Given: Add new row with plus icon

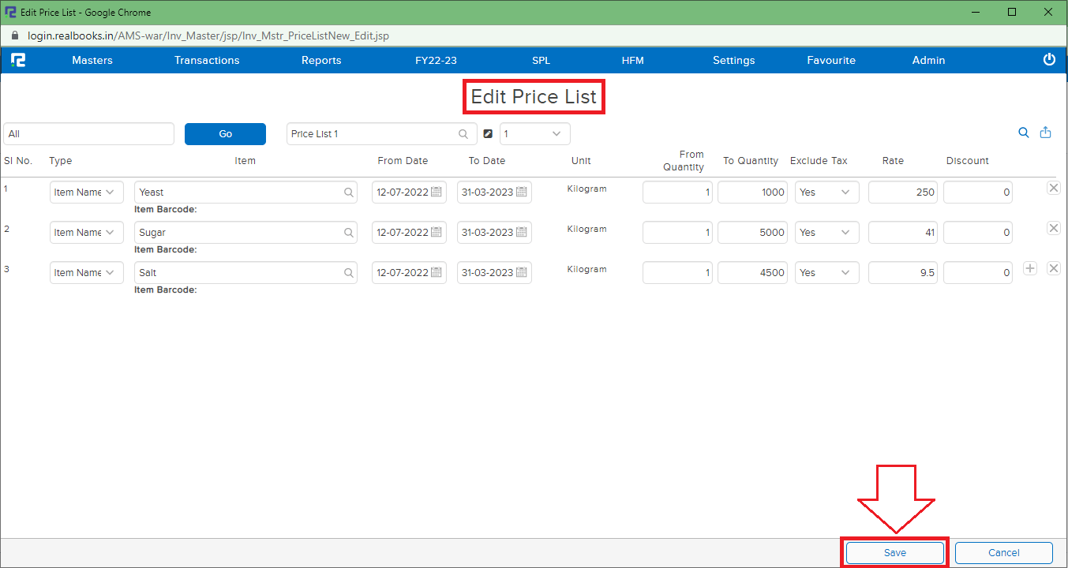Looking at the screenshot, I should point(1030,268).
